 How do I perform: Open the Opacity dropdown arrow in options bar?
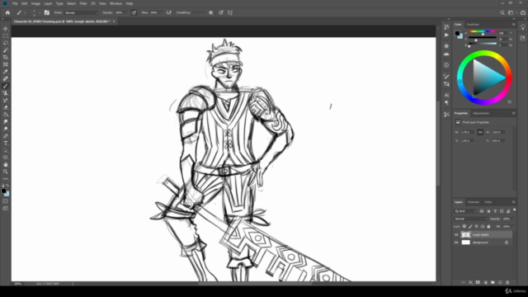click(126, 13)
